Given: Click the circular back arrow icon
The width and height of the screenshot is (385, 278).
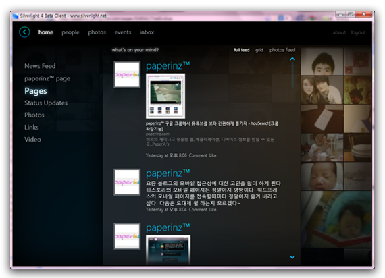Looking at the screenshot, I should click(x=24, y=32).
